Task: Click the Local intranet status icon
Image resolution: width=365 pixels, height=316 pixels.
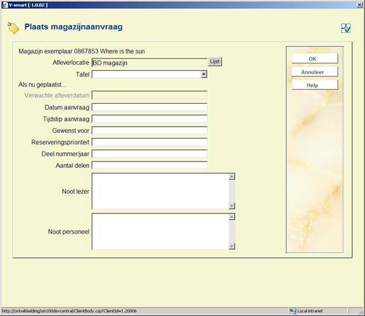Action: [292, 311]
